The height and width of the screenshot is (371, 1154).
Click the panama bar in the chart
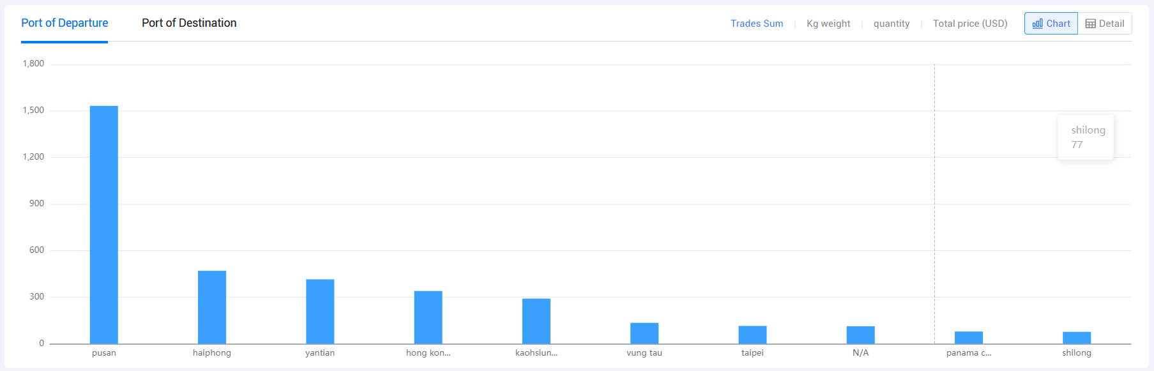[969, 338]
